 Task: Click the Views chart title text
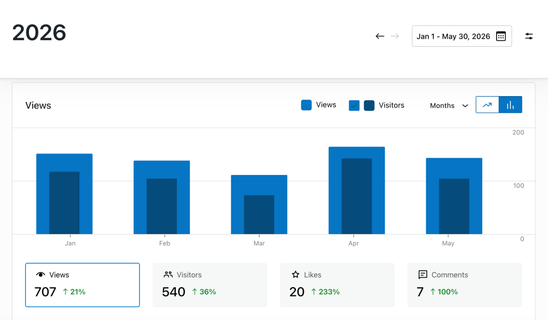click(38, 105)
